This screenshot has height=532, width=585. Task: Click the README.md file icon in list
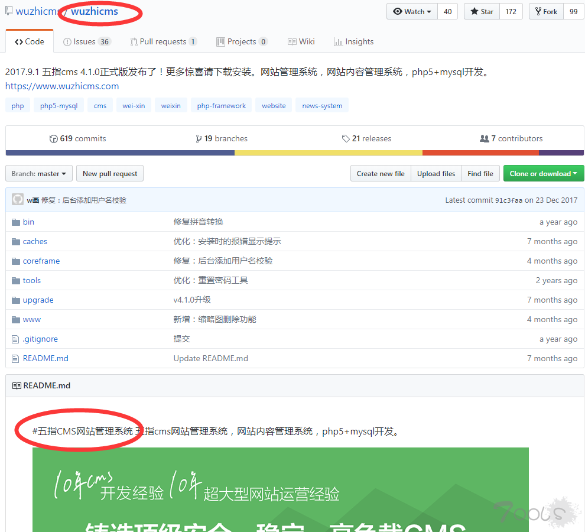[x=15, y=359]
